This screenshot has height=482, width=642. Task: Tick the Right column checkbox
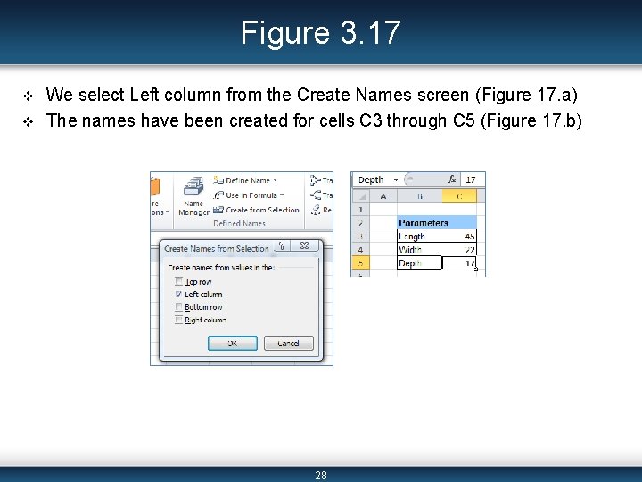(x=178, y=320)
